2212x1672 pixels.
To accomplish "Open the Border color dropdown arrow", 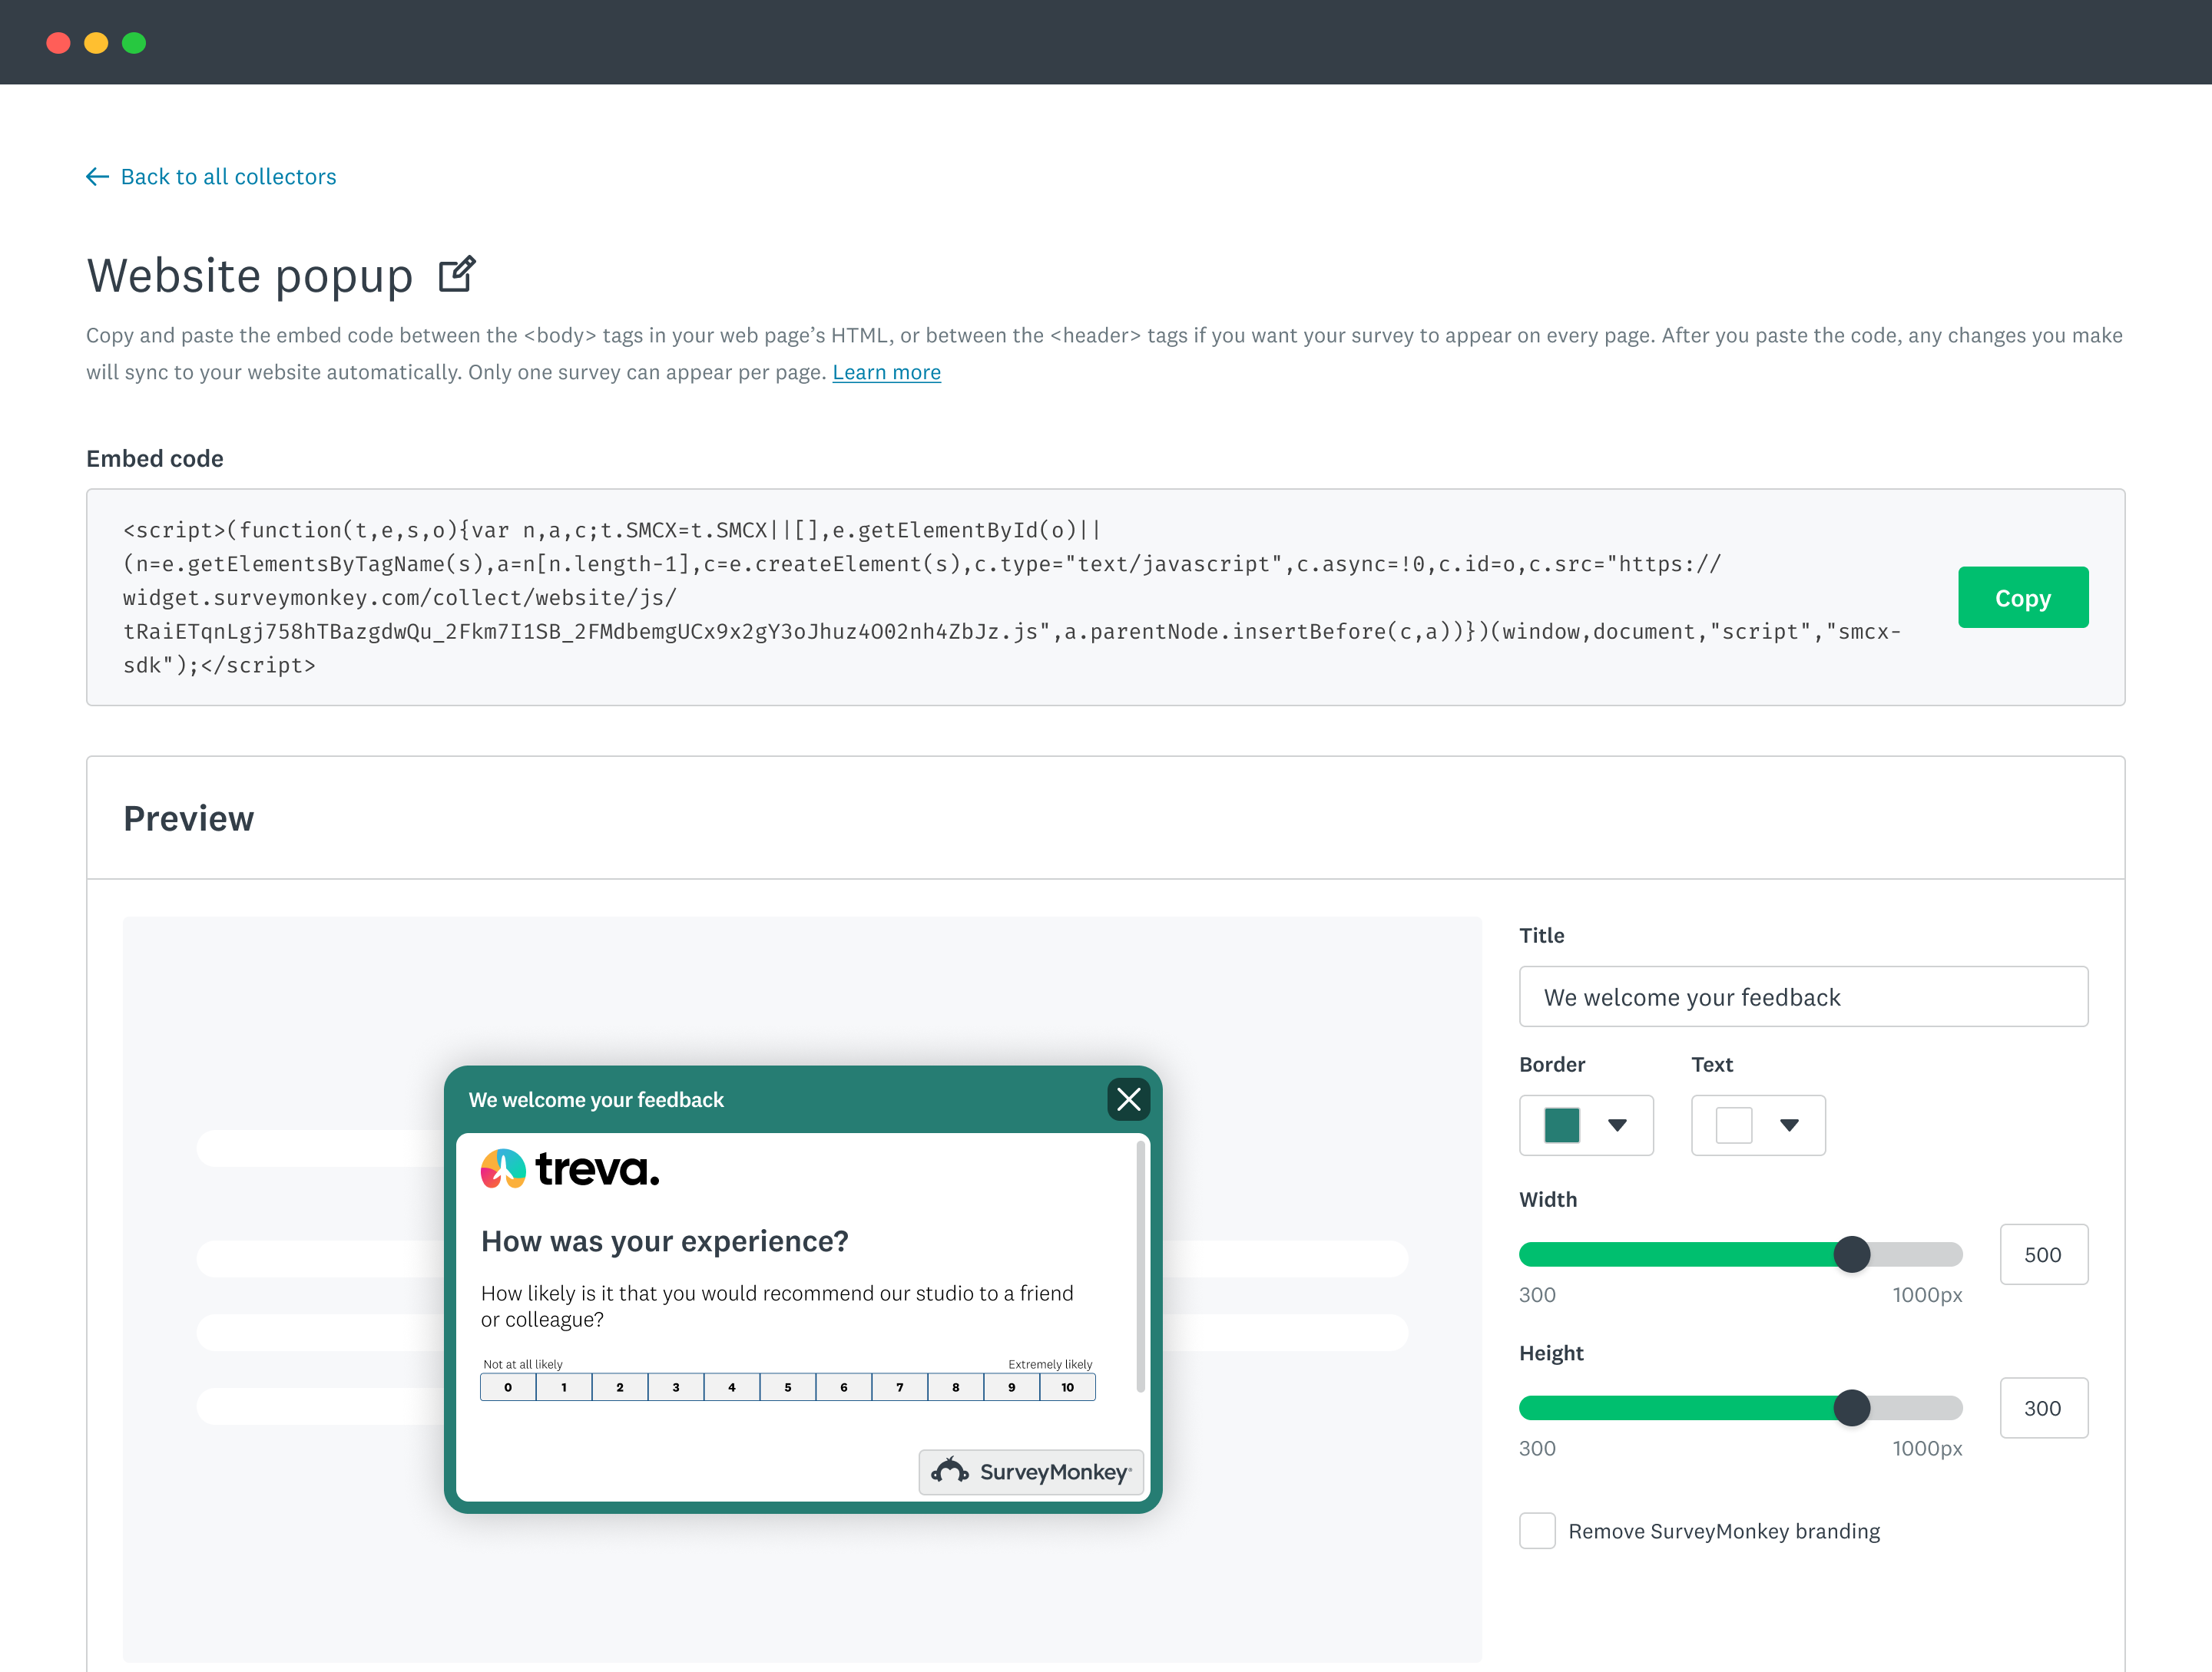I will [1617, 1125].
